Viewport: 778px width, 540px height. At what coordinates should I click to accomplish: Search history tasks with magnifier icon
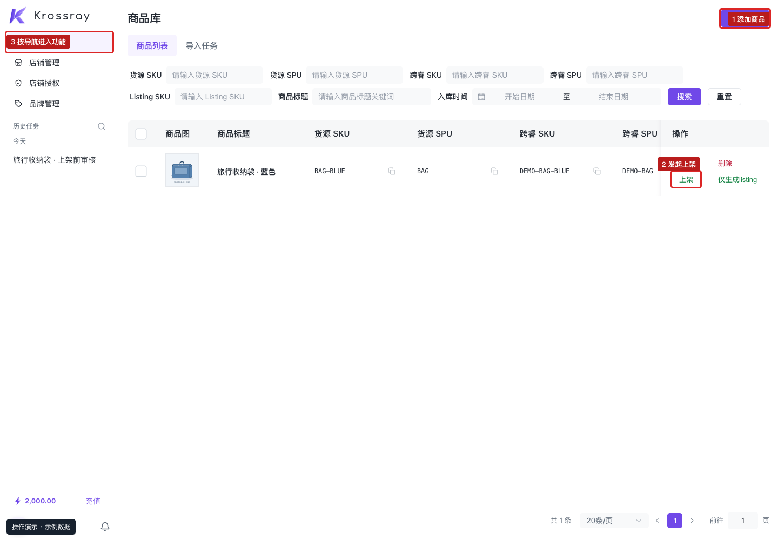[x=102, y=126]
